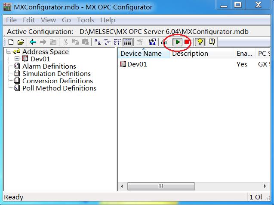Maximize the MX OPC Configurator window
The height and width of the screenshot is (205, 274).
tap(238, 5)
